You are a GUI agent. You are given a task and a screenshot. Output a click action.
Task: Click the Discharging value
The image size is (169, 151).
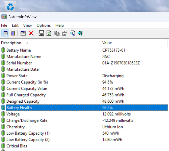[113, 76]
